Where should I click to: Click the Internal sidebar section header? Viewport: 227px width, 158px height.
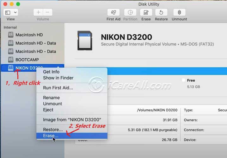tap(10, 27)
